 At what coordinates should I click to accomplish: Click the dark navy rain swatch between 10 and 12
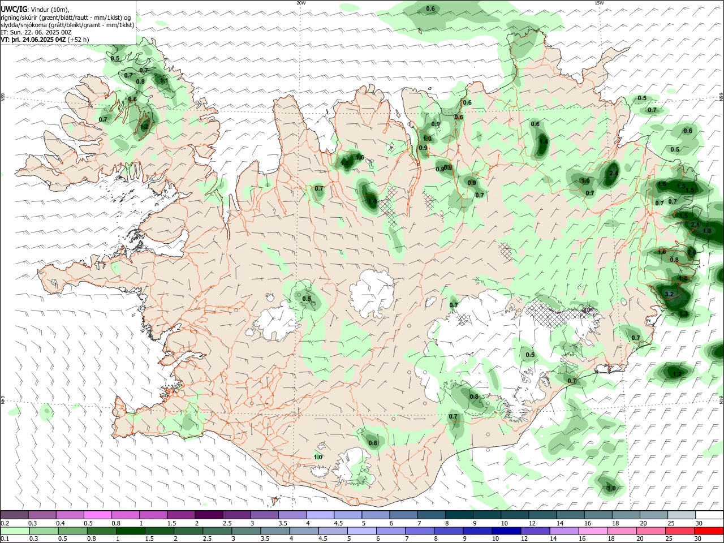click(x=505, y=531)
